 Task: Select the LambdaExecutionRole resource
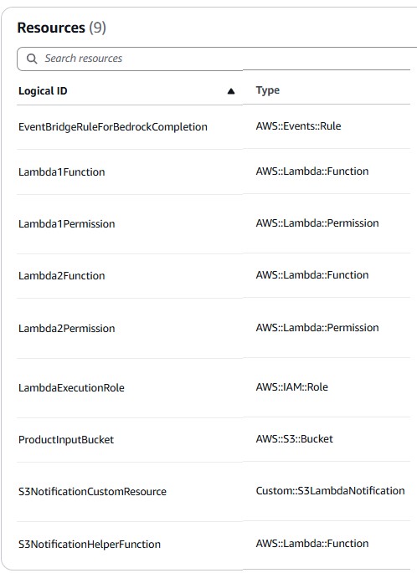point(71,388)
